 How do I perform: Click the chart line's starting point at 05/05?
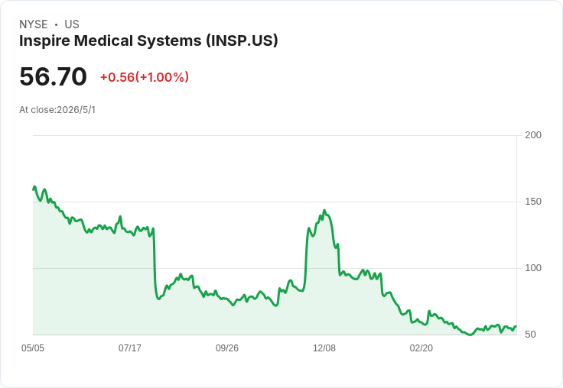[x=34, y=189]
